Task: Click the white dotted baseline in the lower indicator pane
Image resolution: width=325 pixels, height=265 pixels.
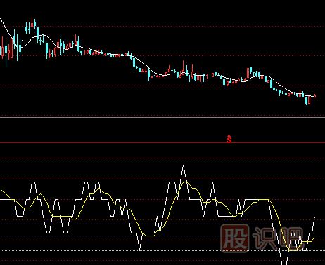Action: 162,251
